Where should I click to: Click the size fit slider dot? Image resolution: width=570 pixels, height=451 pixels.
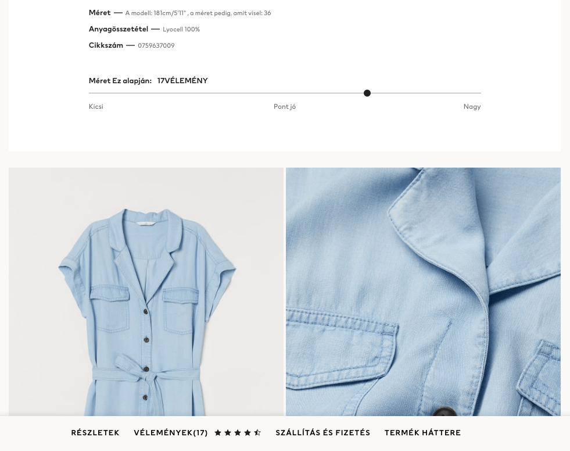(367, 93)
